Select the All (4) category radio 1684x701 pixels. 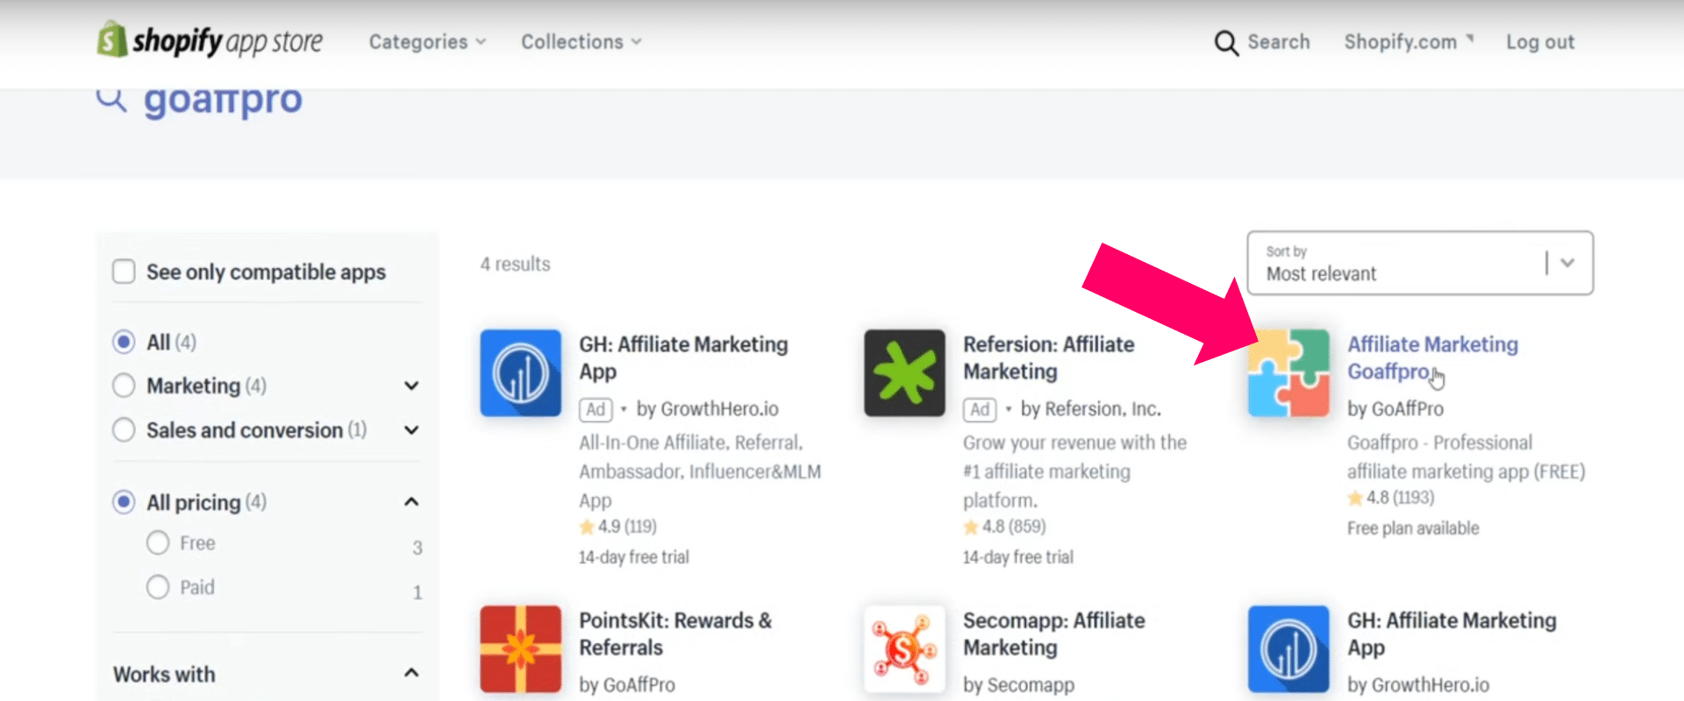point(124,342)
